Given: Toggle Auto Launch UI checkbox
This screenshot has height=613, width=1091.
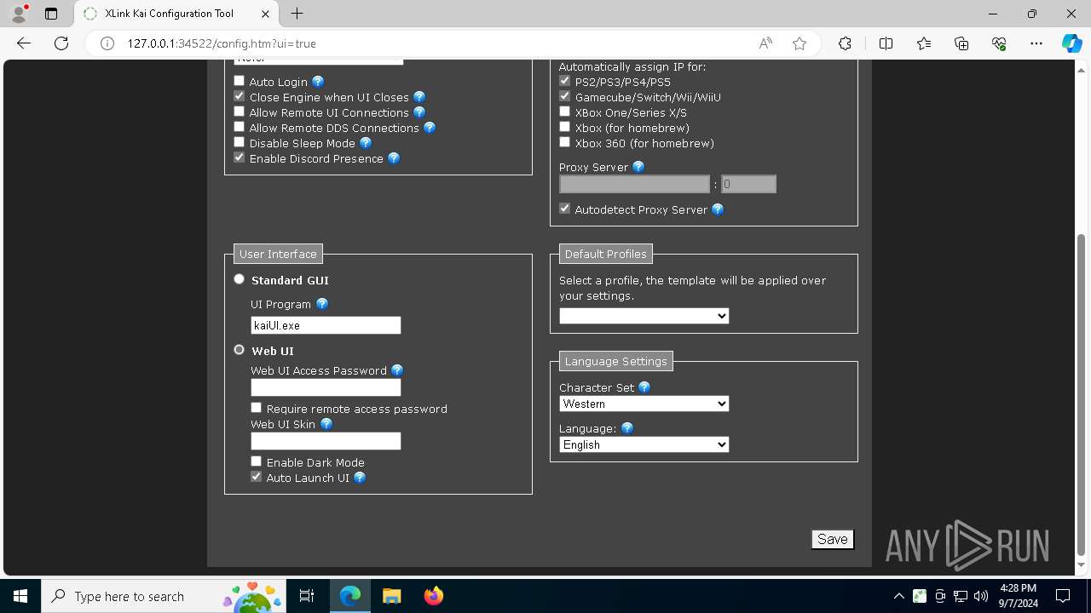Looking at the screenshot, I should coord(257,477).
